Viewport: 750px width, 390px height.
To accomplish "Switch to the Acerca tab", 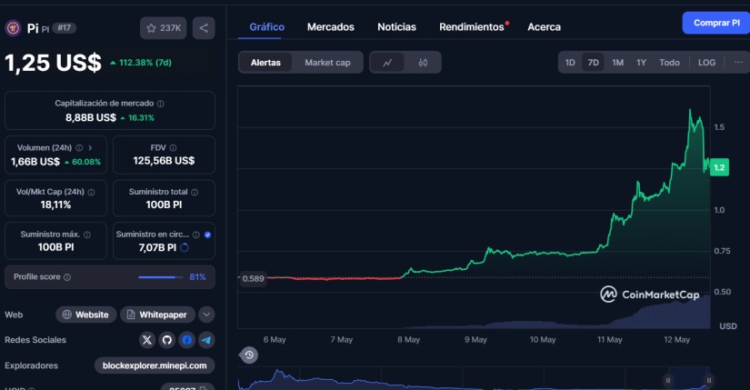I will pos(544,27).
